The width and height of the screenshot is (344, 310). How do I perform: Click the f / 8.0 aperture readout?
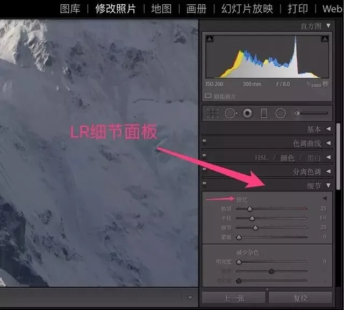pyautogui.click(x=283, y=84)
